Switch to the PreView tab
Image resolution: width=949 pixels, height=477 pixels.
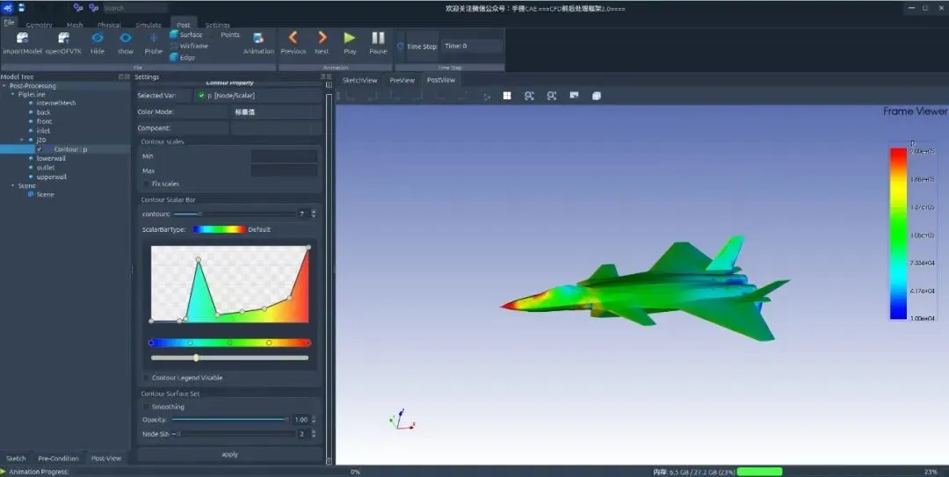(402, 80)
